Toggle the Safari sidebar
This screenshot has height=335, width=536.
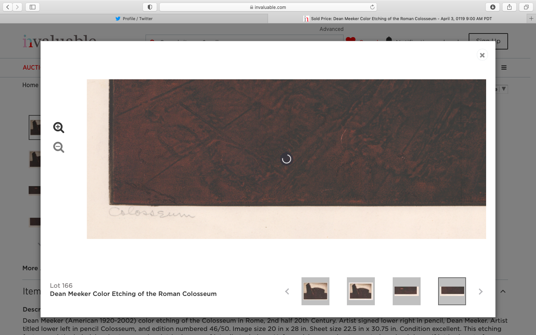[x=32, y=6]
